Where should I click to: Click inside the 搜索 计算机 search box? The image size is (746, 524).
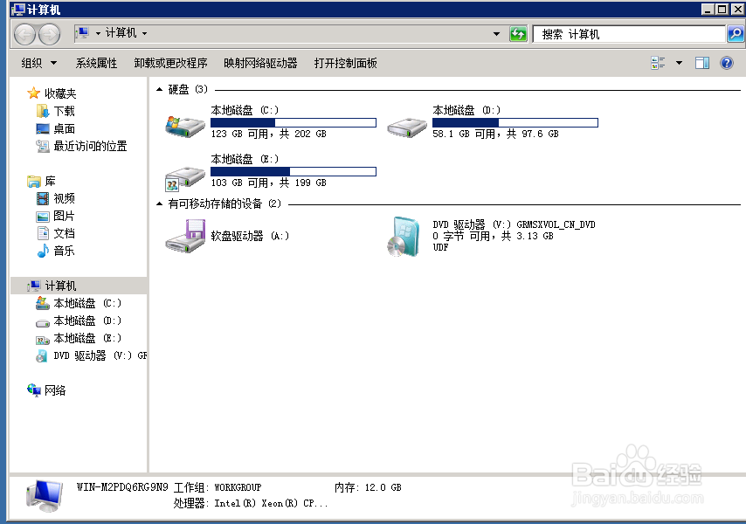tap(628, 34)
